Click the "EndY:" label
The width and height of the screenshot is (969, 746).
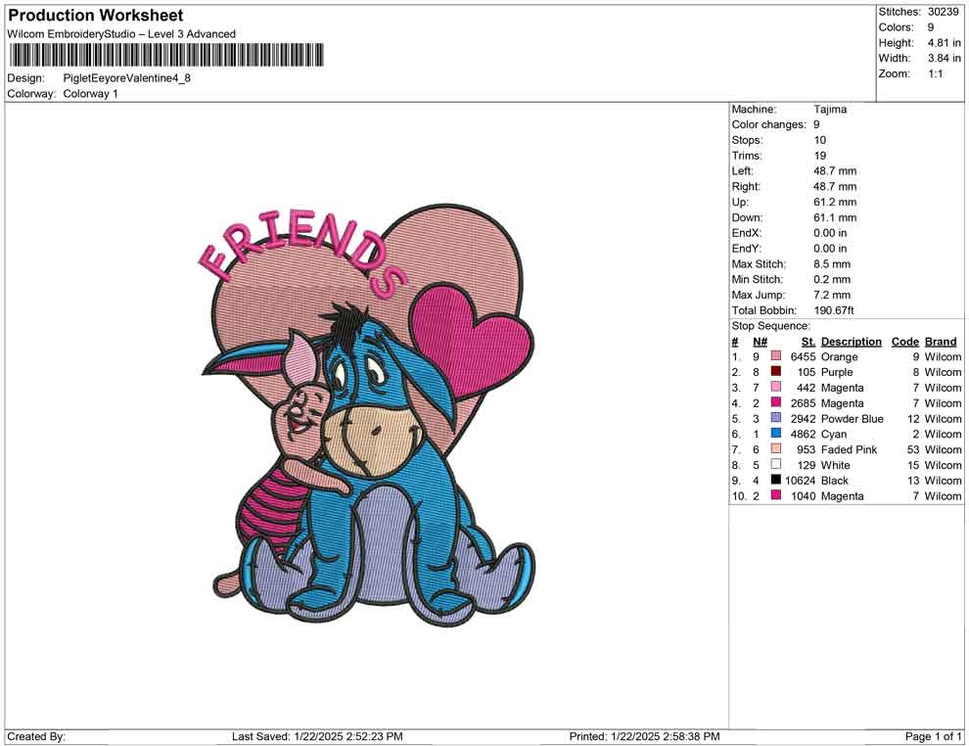pyautogui.click(x=747, y=249)
